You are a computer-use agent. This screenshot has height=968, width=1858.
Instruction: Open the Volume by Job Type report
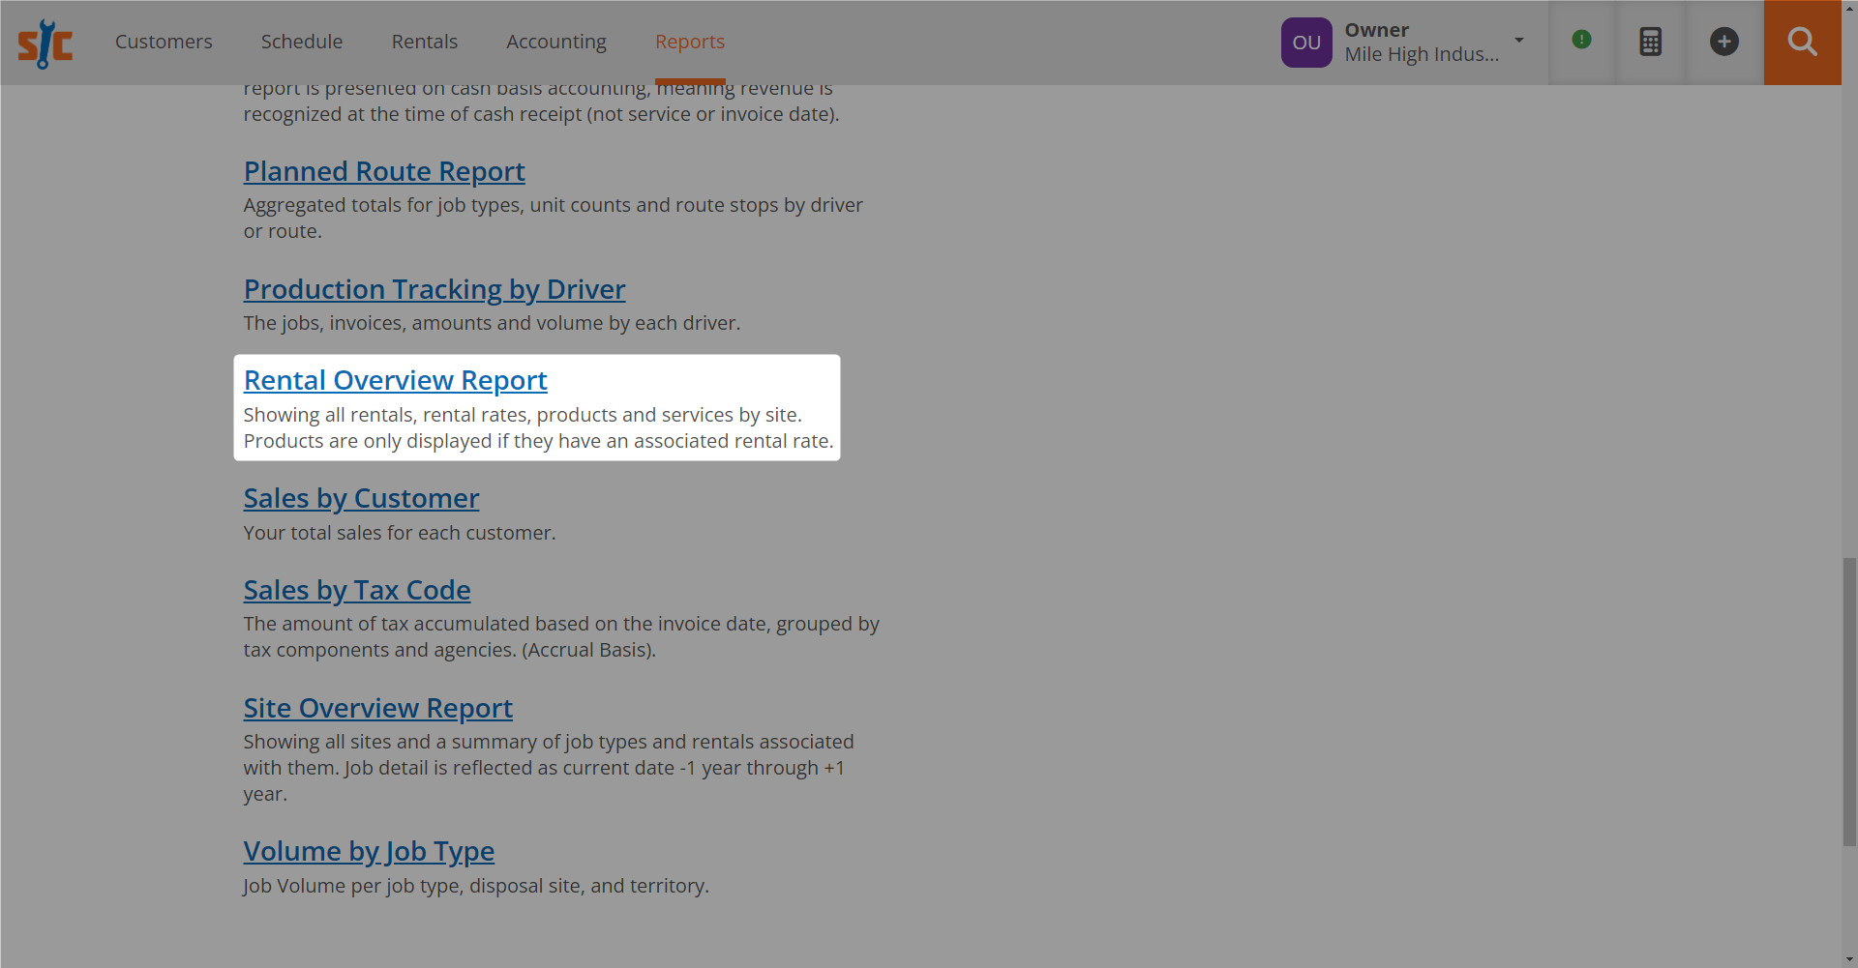[369, 851]
